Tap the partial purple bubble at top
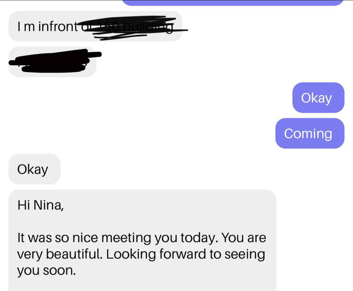The image size is (353, 291). coord(233,3)
